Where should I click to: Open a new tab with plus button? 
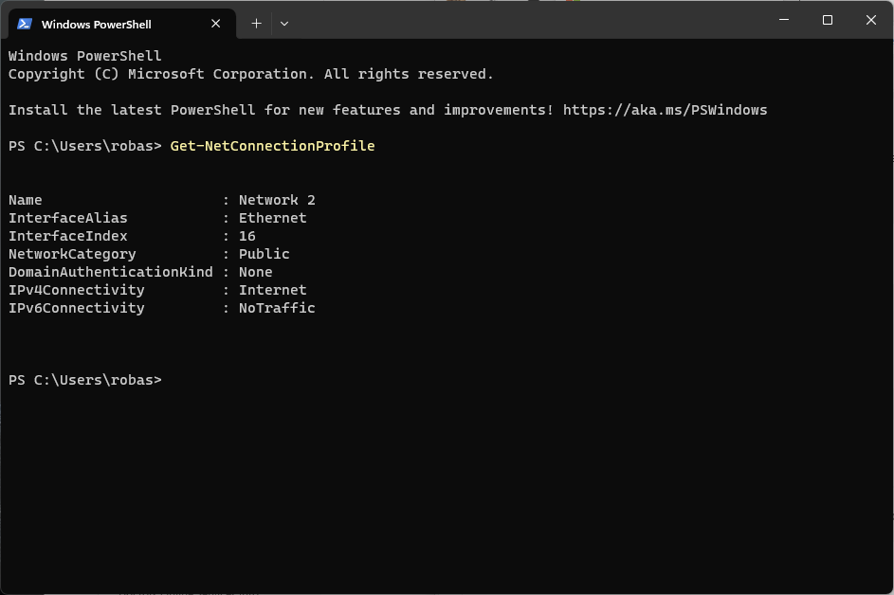[257, 24]
